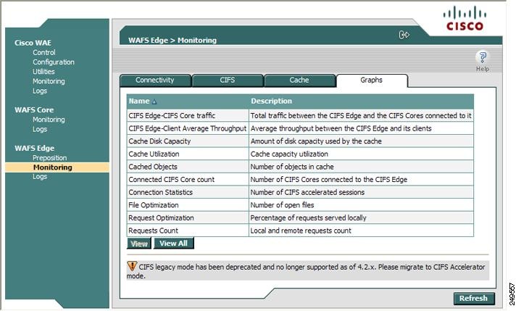Click 'Cache capacity utilization' description
This screenshot has height=311, width=516.
pyautogui.click(x=289, y=154)
